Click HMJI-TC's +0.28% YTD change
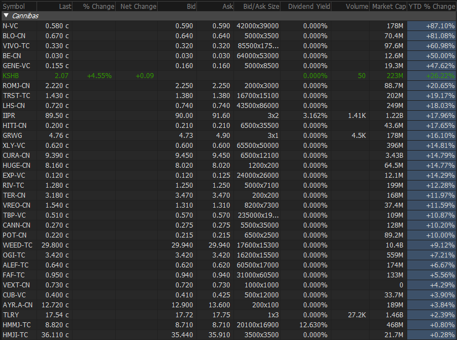This screenshot has width=457, height=340. [442, 335]
